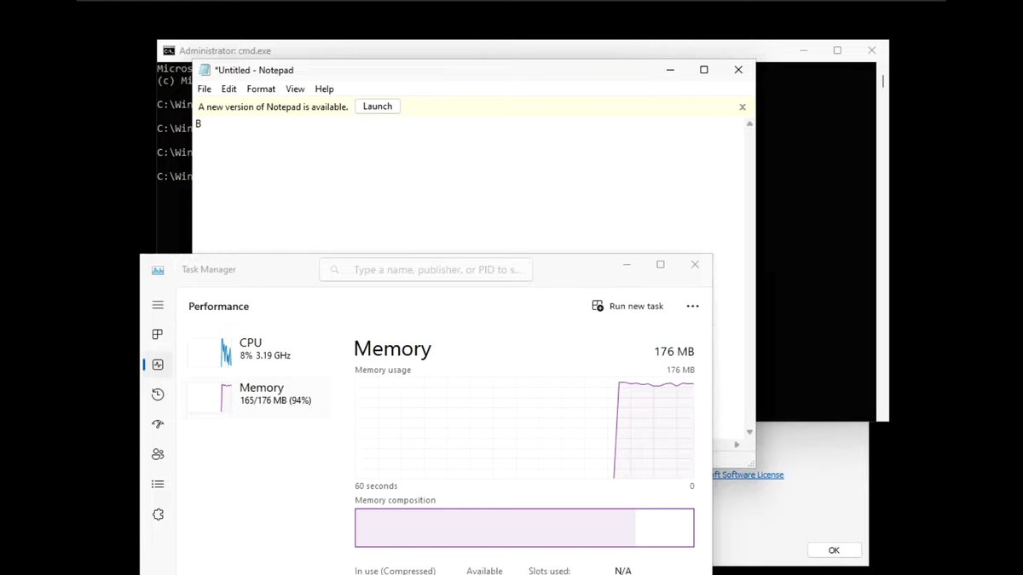Go to the Startup apps page icon
The width and height of the screenshot is (1023, 575).
click(x=158, y=424)
